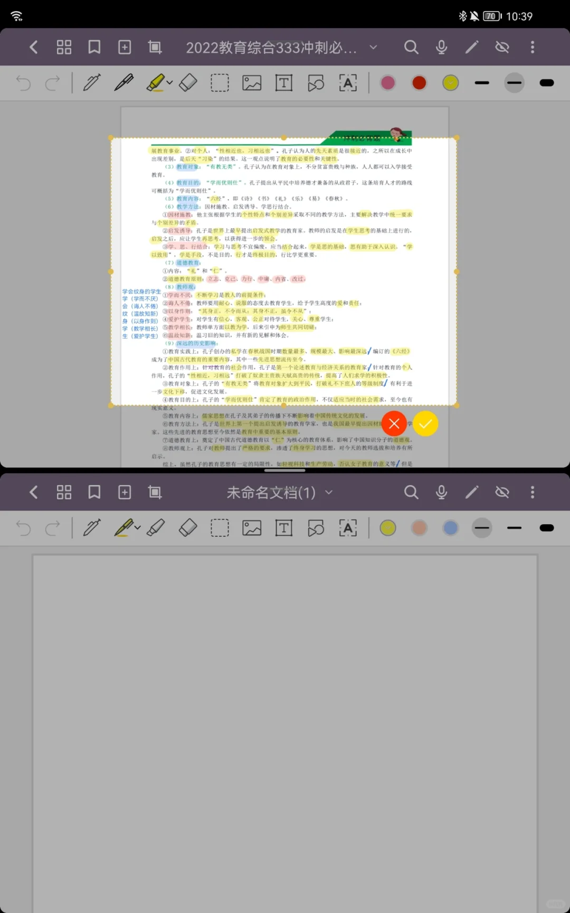
Task: Open text recognition in bottom toolbar
Action: tap(348, 528)
